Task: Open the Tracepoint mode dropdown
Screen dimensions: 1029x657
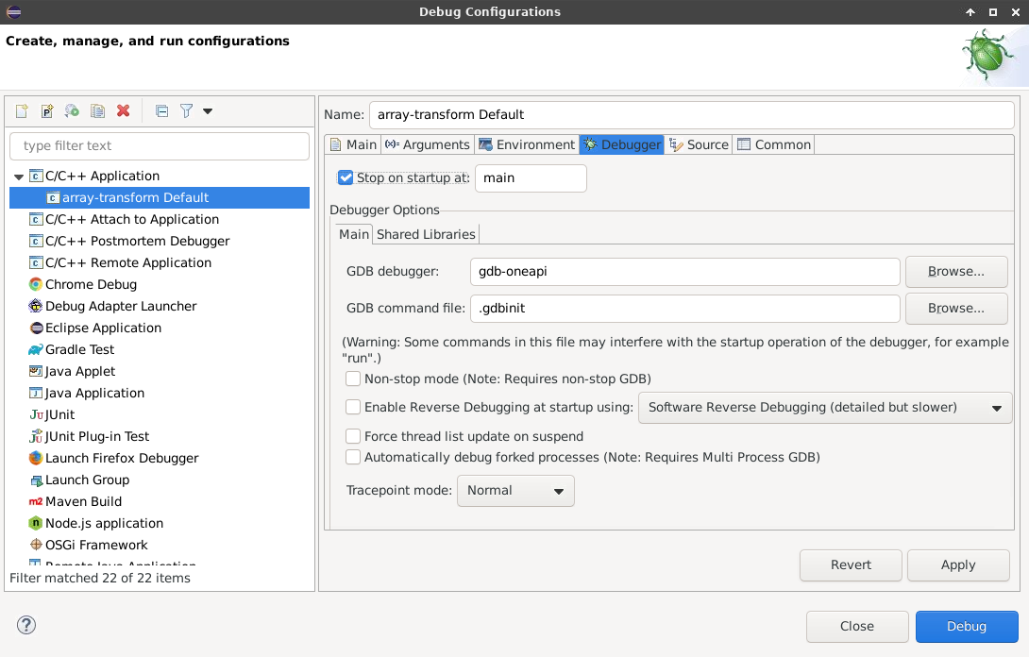Action: coord(515,491)
